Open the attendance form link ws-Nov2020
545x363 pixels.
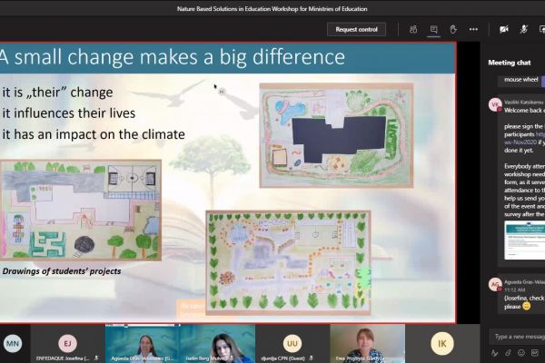click(x=520, y=142)
